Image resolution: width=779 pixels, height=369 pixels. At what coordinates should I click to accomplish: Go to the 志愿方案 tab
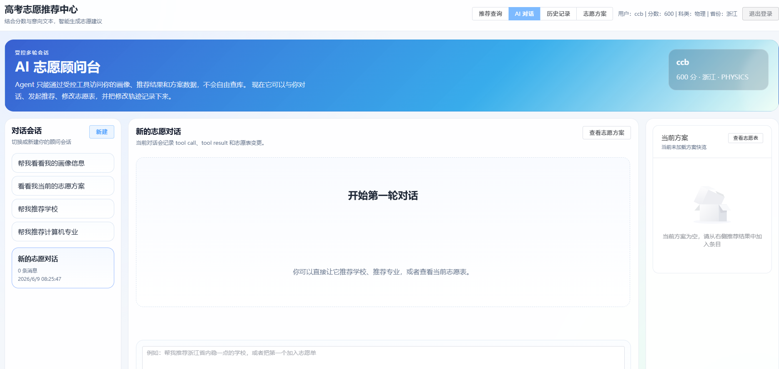pyautogui.click(x=595, y=14)
